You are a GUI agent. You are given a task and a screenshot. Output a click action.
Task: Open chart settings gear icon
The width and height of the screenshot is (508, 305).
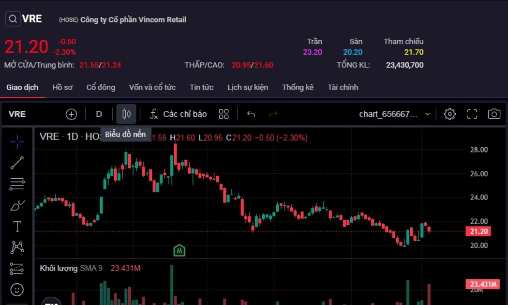(449, 114)
